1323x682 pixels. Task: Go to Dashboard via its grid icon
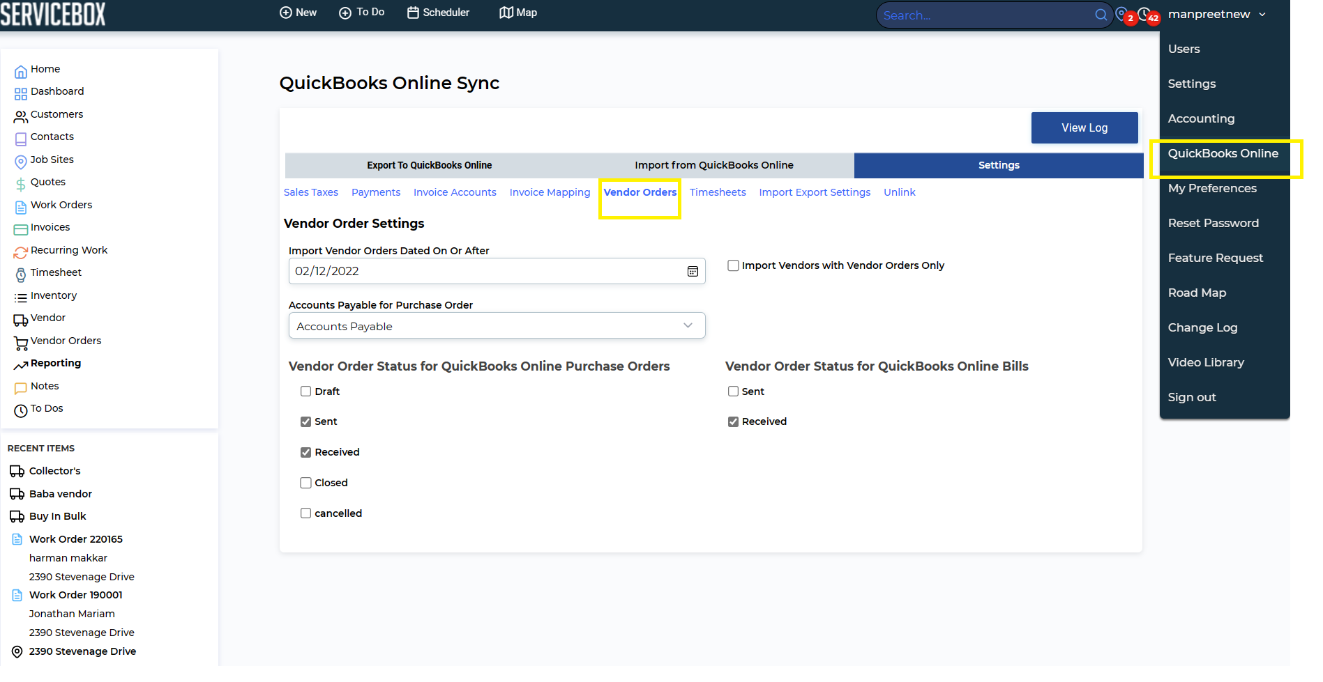click(x=21, y=93)
